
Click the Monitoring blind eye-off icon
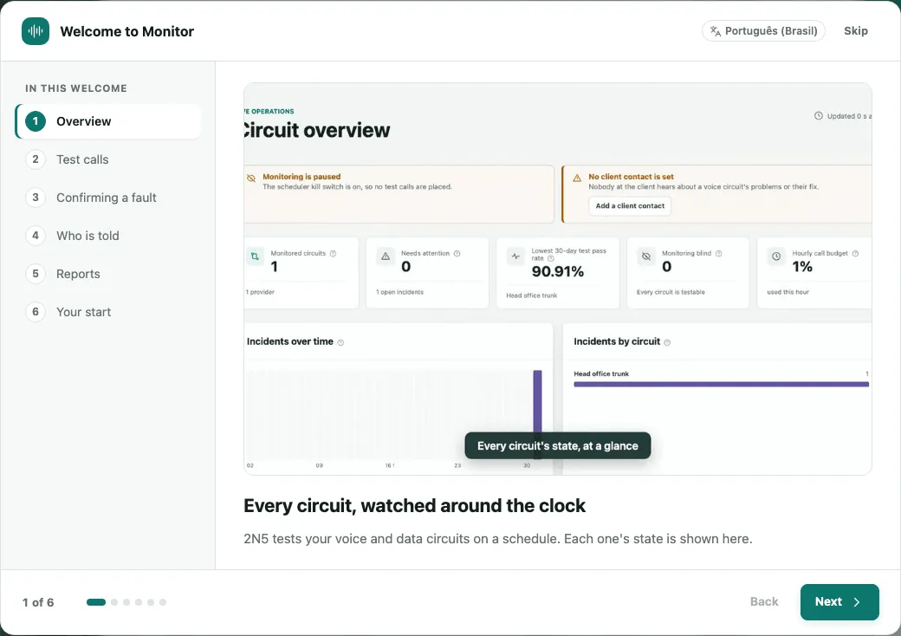(646, 256)
